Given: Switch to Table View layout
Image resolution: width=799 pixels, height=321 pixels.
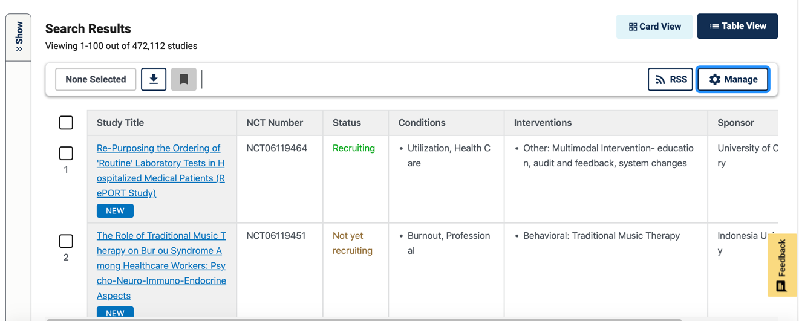Looking at the screenshot, I should (737, 27).
